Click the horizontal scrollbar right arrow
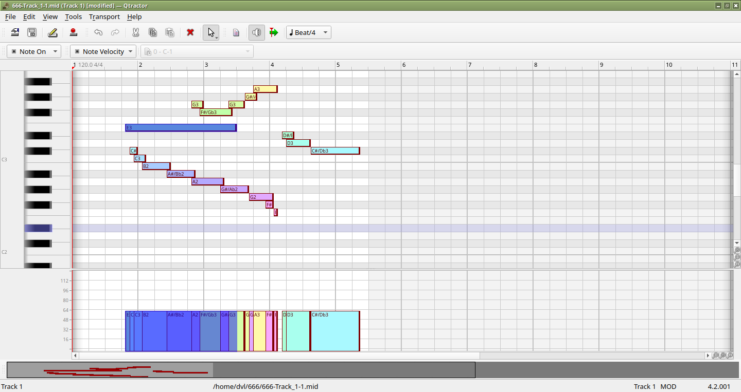Screen dimensions: 741x392 point(708,356)
